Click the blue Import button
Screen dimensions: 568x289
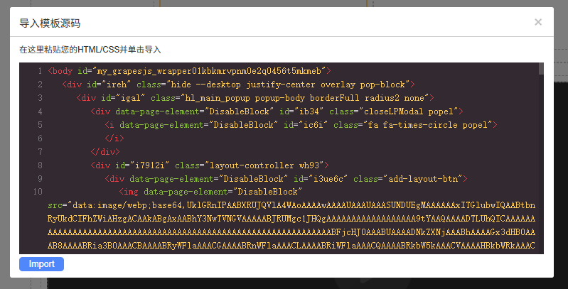coord(41,264)
